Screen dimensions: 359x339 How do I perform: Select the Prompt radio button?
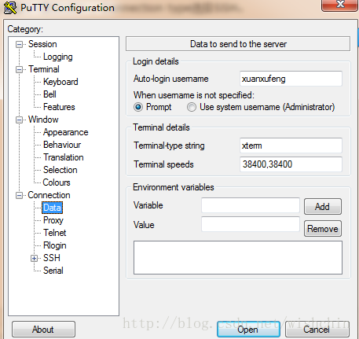click(x=138, y=107)
